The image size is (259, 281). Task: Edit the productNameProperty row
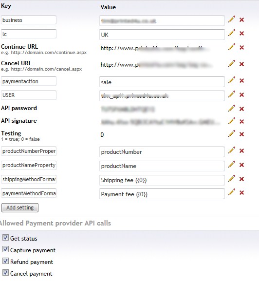click(x=232, y=164)
